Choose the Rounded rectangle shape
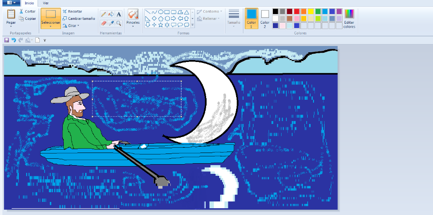Image resolution: width=433 pixels, height=215 pixels. (173, 12)
